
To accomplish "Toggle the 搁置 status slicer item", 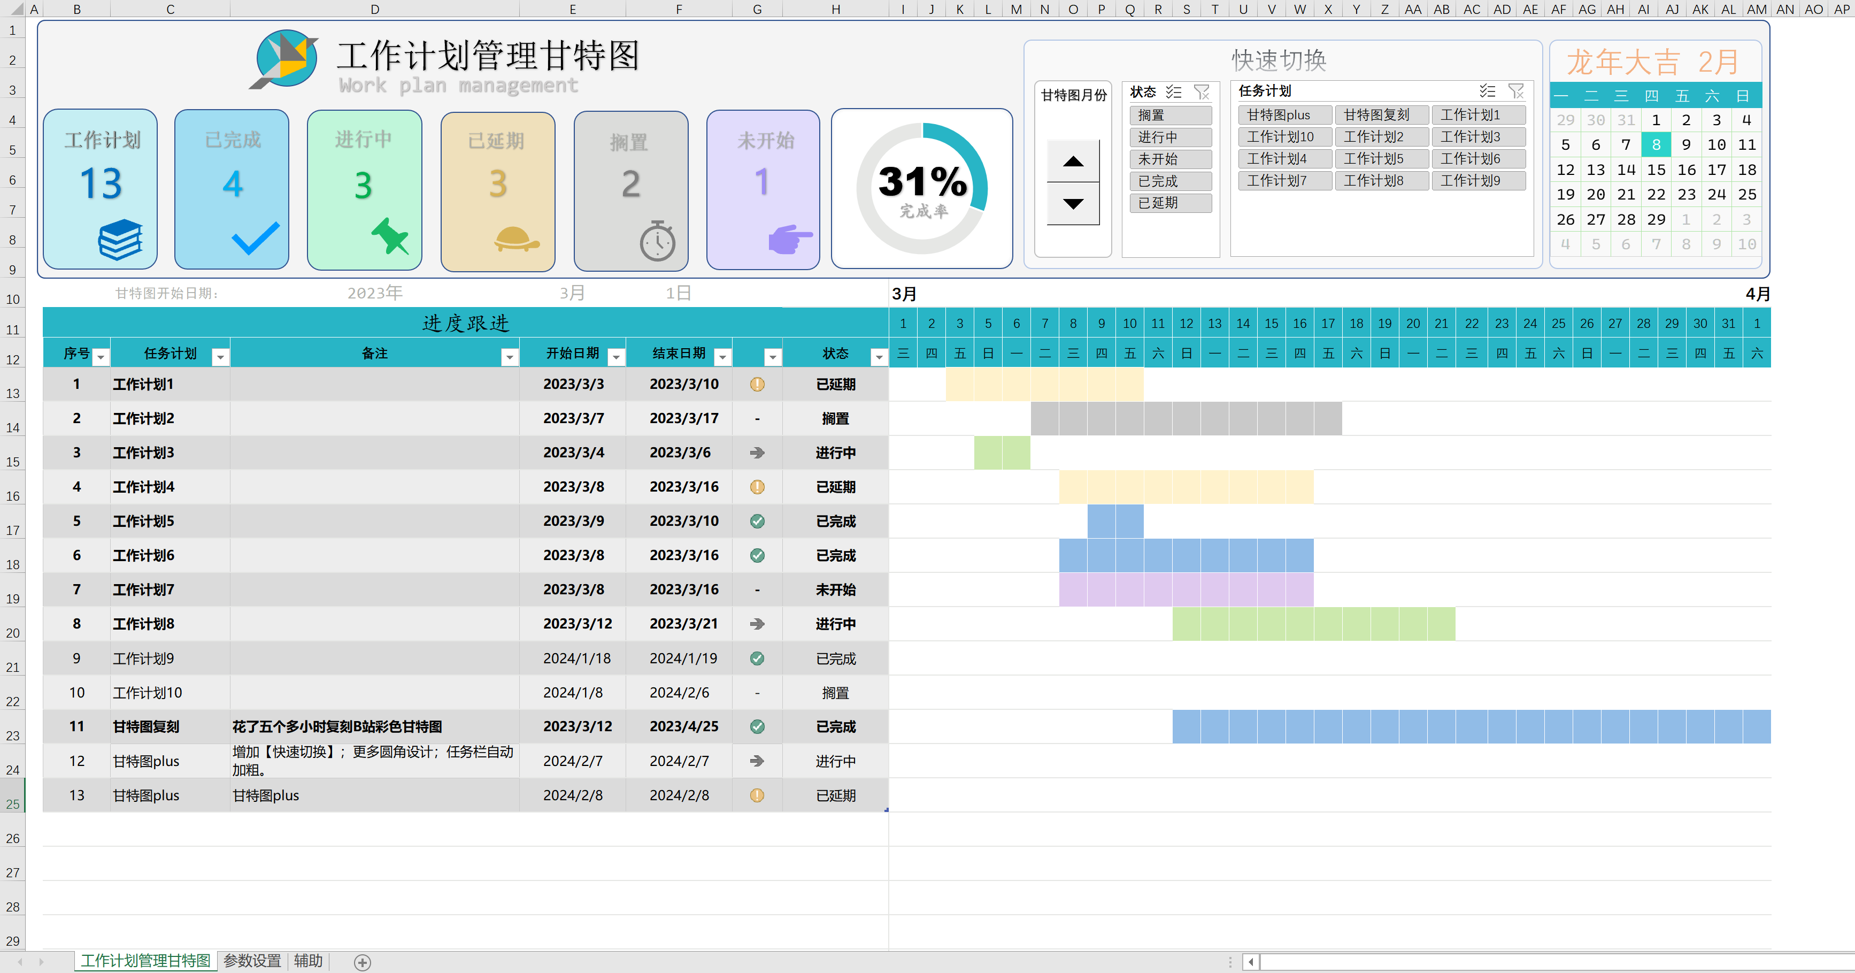I will click(x=1170, y=115).
